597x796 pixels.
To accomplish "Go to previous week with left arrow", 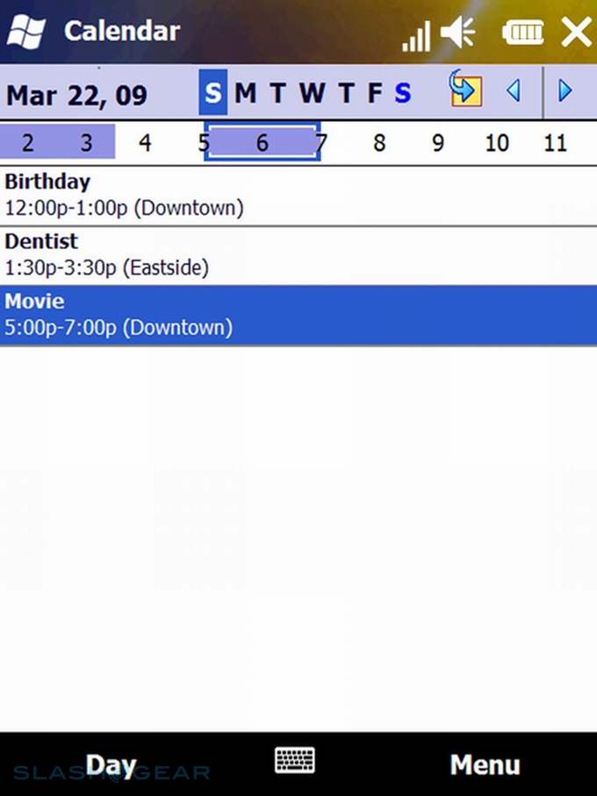I will coord(514,90).
